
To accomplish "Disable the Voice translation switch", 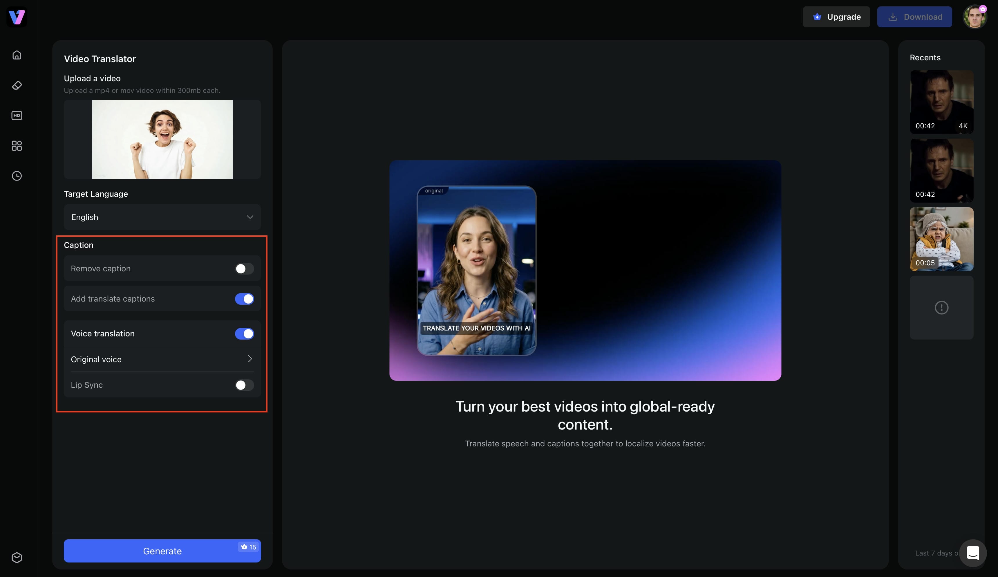I will coord(244,334).
